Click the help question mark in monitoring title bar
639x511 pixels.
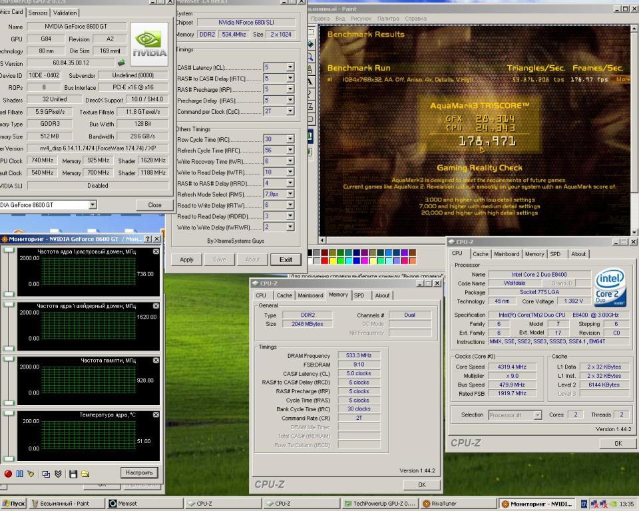(x=148, y=240)
